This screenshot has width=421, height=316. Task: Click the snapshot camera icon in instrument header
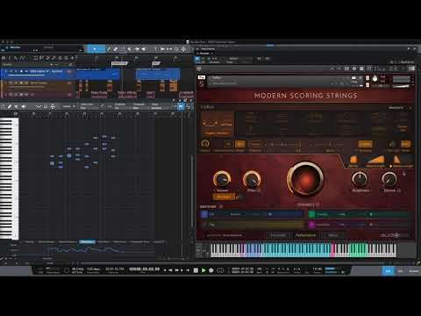354,78
